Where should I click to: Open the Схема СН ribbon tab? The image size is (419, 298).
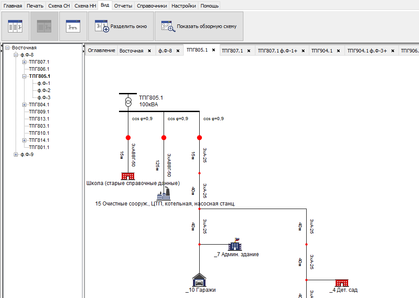coord(59,6)
